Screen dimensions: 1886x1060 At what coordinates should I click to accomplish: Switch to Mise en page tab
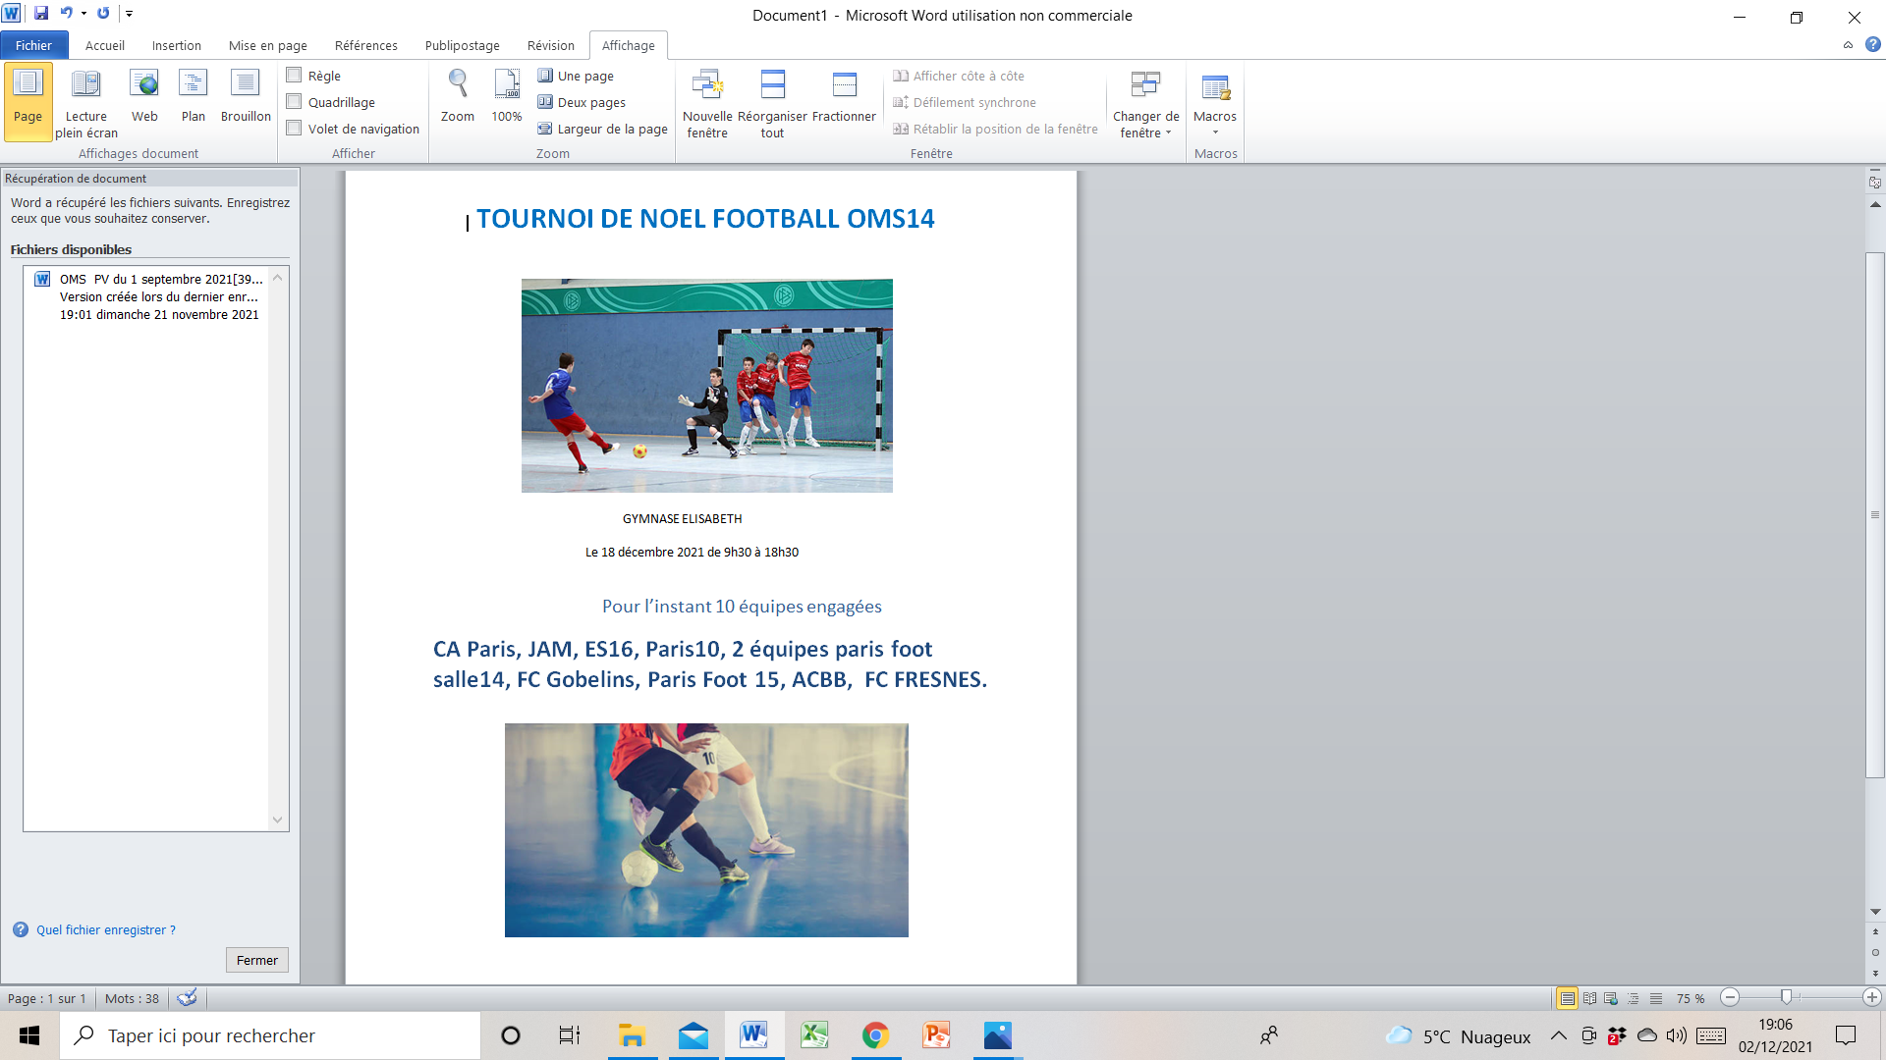tap(267, 45)
